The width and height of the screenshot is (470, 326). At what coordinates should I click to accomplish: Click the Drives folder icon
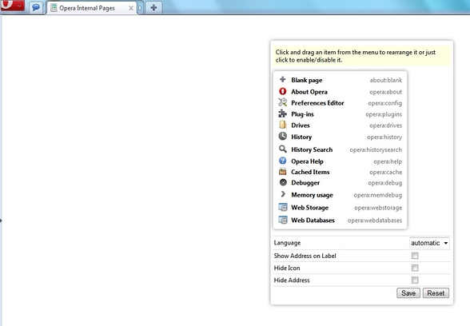282,125
